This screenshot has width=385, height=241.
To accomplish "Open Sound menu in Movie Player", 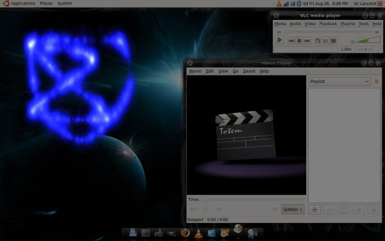I will click(x=249, y=71).
